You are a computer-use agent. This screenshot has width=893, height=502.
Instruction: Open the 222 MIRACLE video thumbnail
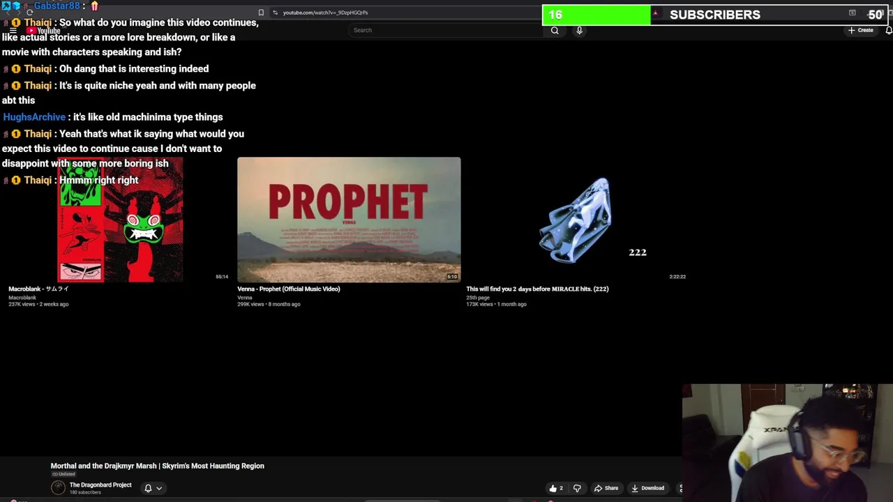pyautogui.click(x=578, y=220)
